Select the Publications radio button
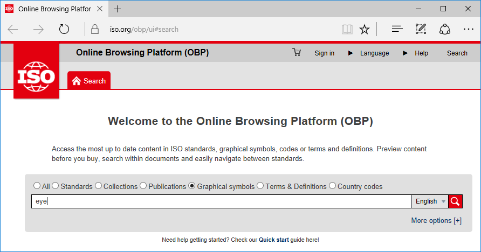Image resolution: width=481 pixels, height=252 pixels. [143, 186]
